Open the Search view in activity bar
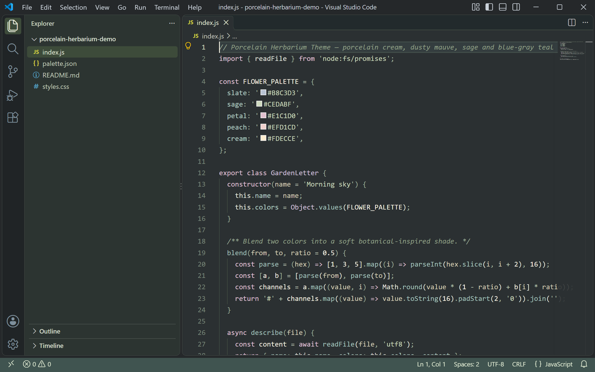Viewport: 595px width, 372px height. (x=13, y=49)
